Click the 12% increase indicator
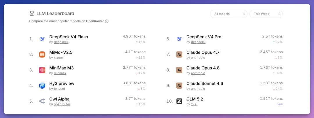 click(140, 58)
